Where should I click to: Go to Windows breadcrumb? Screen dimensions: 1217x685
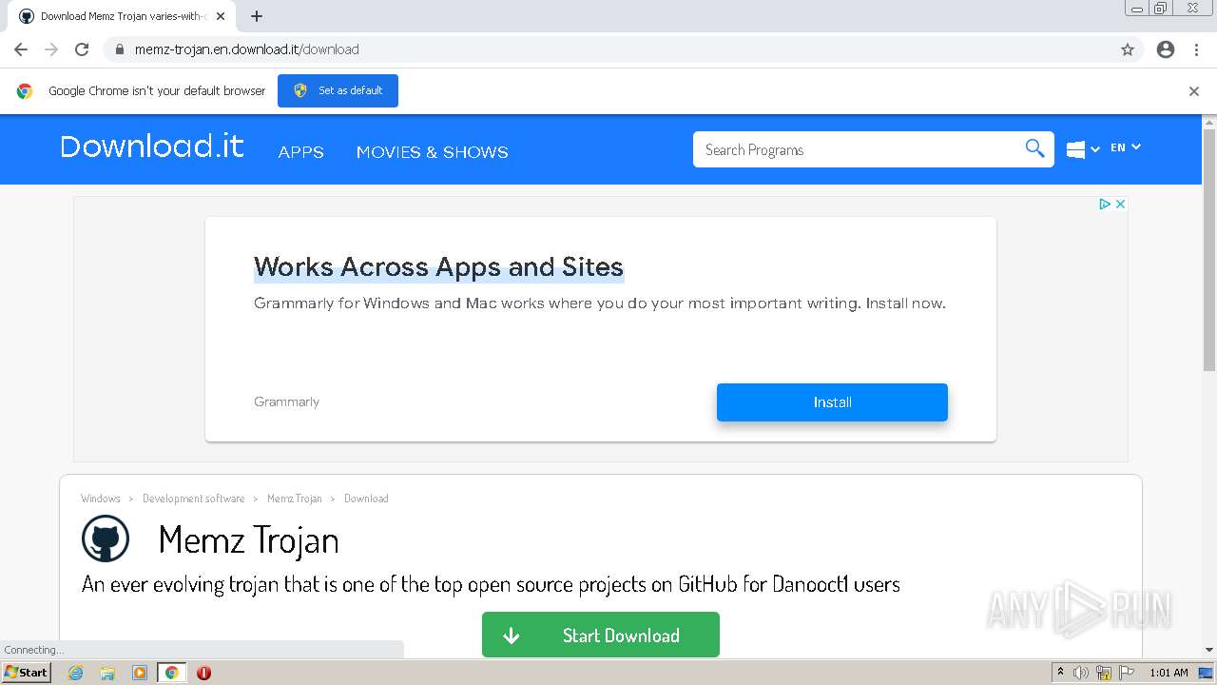[101, 499]
